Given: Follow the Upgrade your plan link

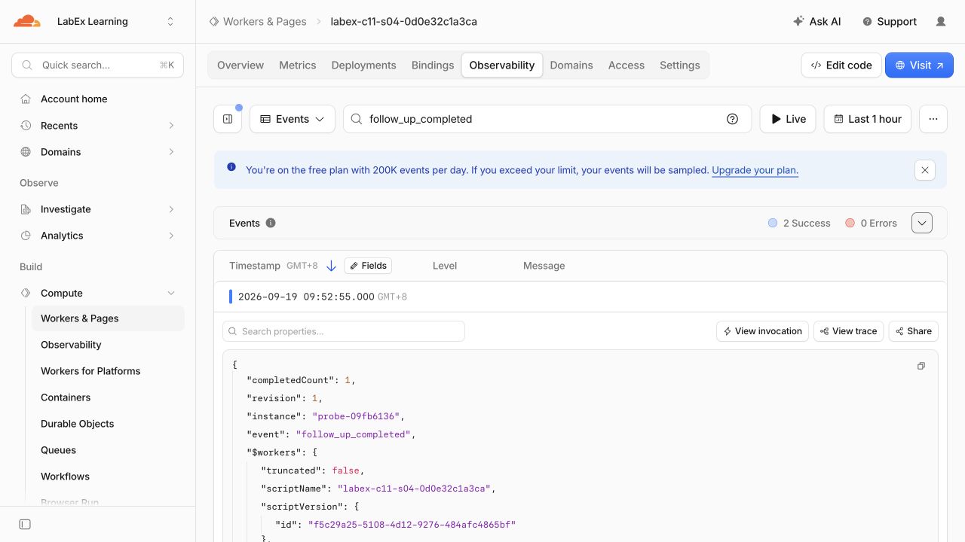Looking at the screenshot, I should point(755,170).
